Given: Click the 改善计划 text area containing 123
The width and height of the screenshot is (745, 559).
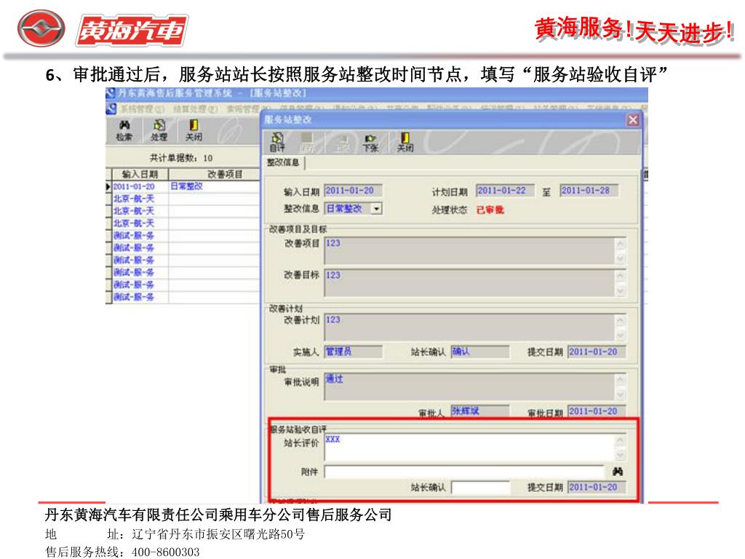Looking at the screenshot, I should (x=469, y=327).
